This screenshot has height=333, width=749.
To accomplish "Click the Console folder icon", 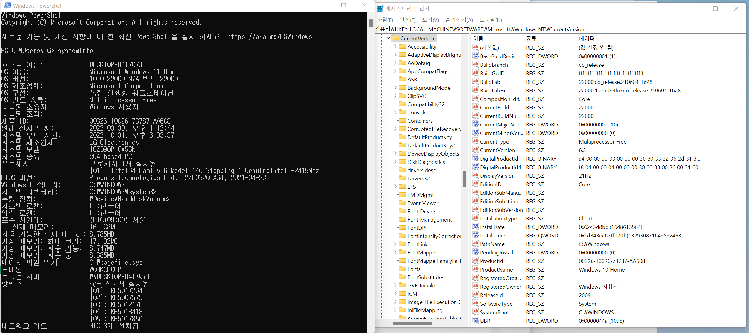I will coord(403,112).
